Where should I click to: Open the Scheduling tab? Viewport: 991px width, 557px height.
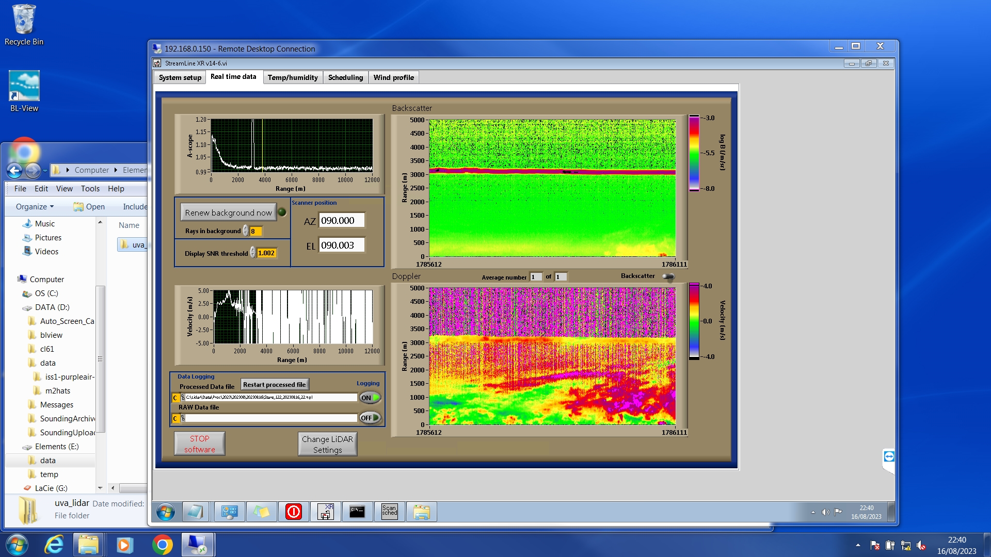(345, 77)
